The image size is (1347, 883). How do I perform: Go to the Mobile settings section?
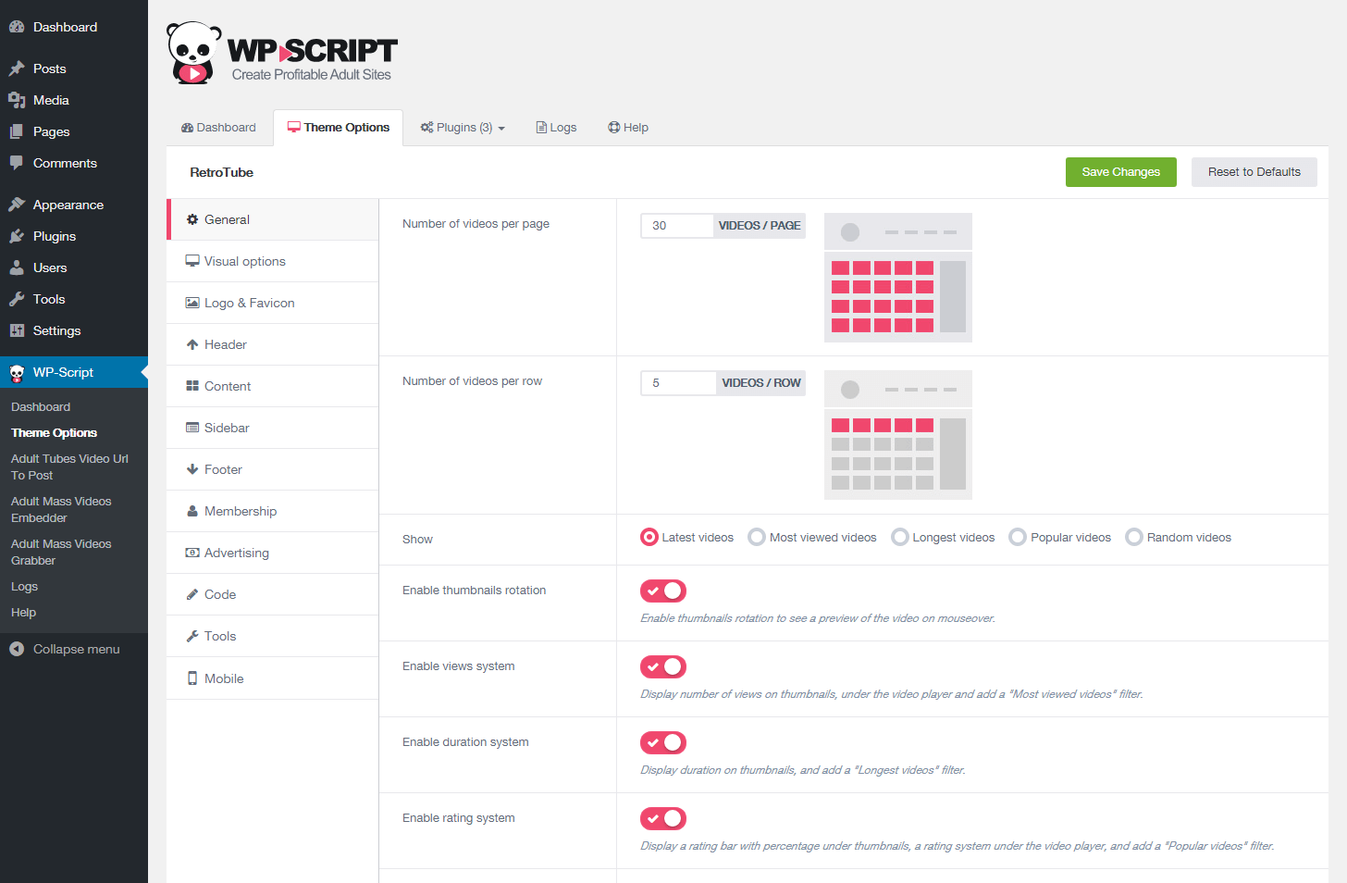[223, 678]
